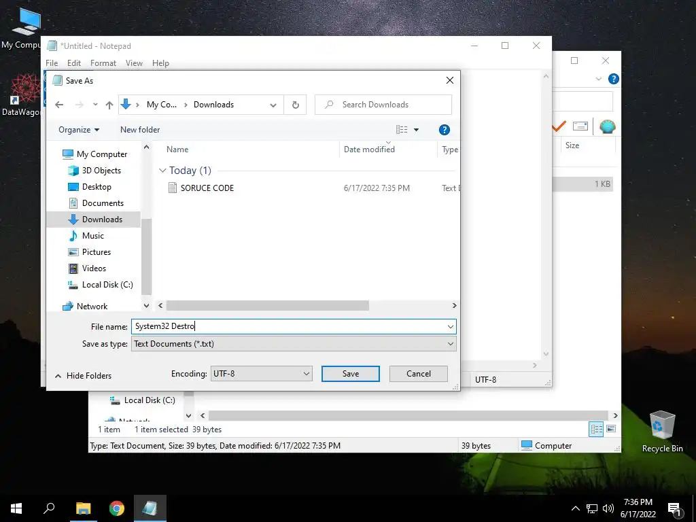Close the Save As dialog

click(450, 80)
